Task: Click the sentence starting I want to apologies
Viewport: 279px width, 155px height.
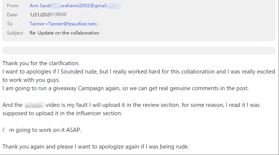Action: [139, 72]
